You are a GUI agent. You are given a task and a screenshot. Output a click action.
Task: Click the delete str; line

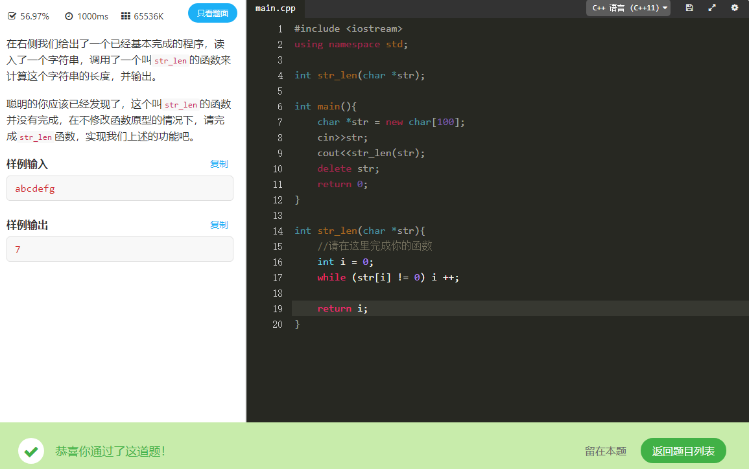point(348,169)
